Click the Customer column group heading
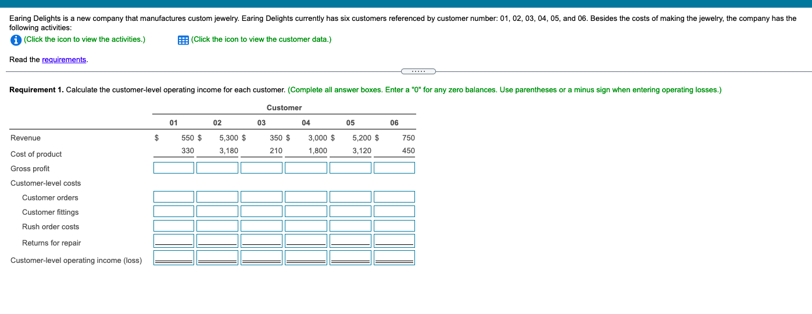Image resolution: width=812 pixels, height=314 pixels. (x=284, y=108)
